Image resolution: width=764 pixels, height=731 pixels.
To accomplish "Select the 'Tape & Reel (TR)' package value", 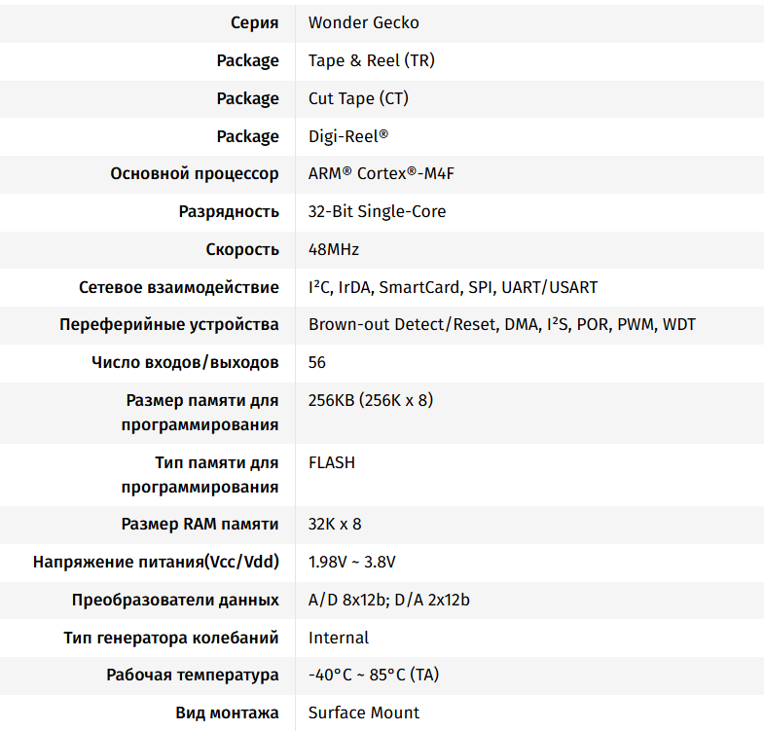I will click(x=371, y=60).
